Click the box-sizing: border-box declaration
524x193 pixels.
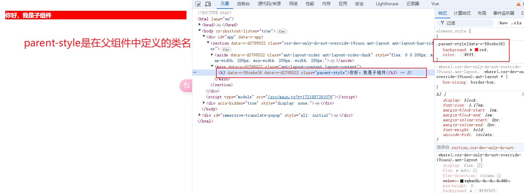469,82
